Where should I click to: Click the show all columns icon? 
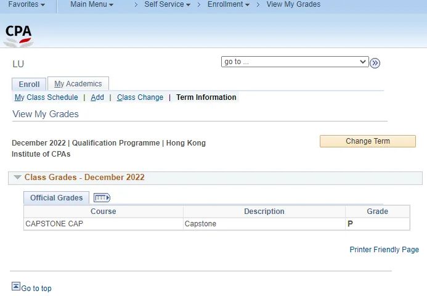(102, 197)
